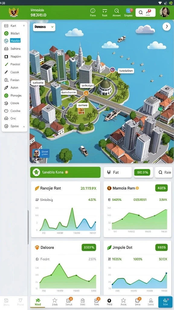Click the Fat filter button
The image size is (174, 310).
coord(118,172)
